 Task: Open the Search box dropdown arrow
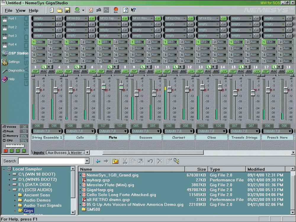click(87, 161)
